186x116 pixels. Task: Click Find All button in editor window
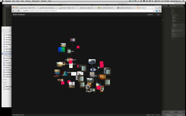click(x=180, y=112)
